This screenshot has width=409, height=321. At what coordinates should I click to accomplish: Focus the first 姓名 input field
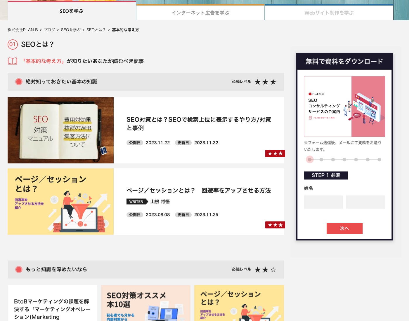(323, 202)
